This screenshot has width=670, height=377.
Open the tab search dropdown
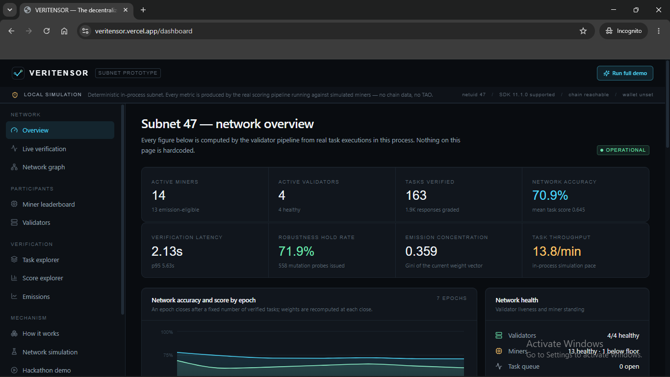point(9,10)
